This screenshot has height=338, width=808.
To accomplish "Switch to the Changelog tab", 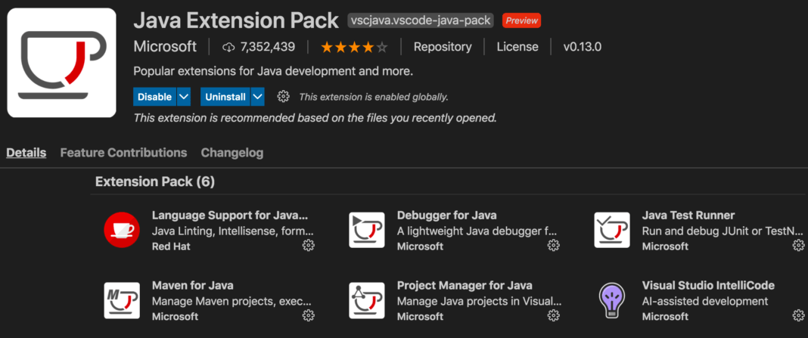I will 232,153.
